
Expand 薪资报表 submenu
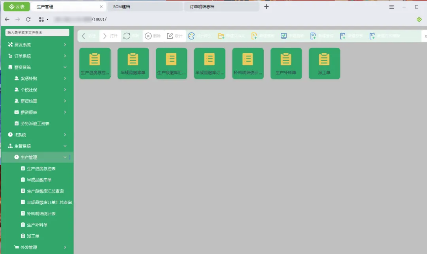pyautogui.click(x=37, y=112)
